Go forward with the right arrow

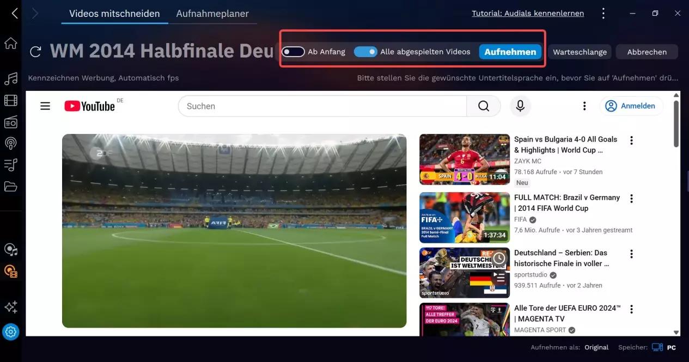click(35, 14)
